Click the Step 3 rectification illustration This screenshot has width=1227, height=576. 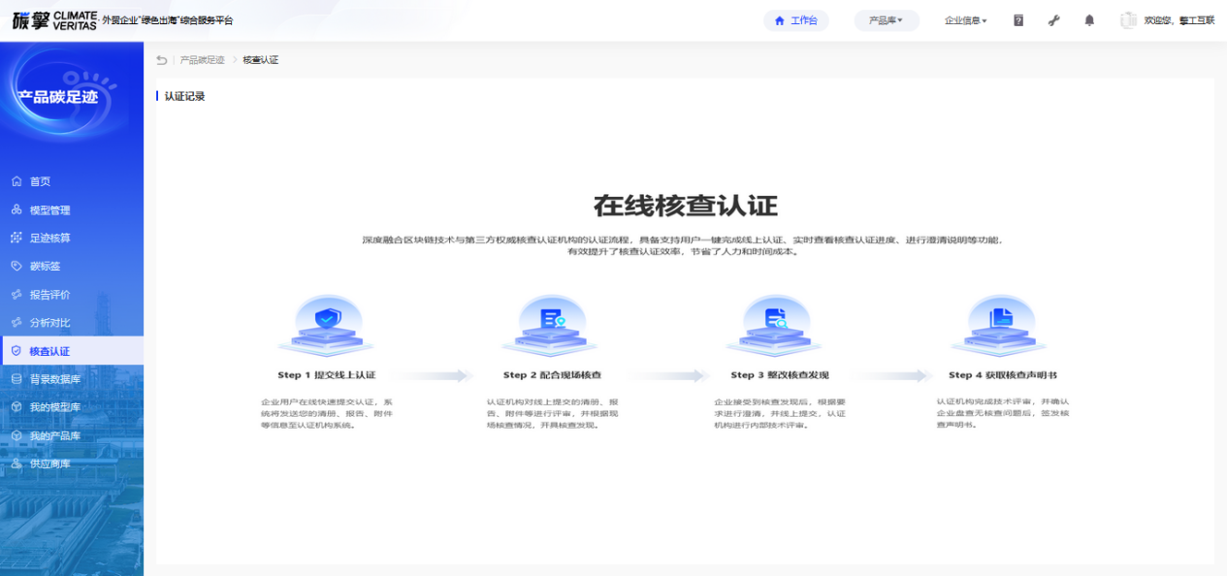[776, 327]
